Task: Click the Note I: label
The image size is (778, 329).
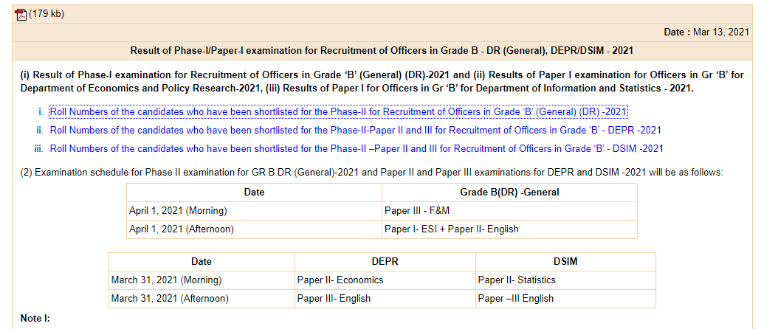Action: pyautogui.click(x=35, y=318)
